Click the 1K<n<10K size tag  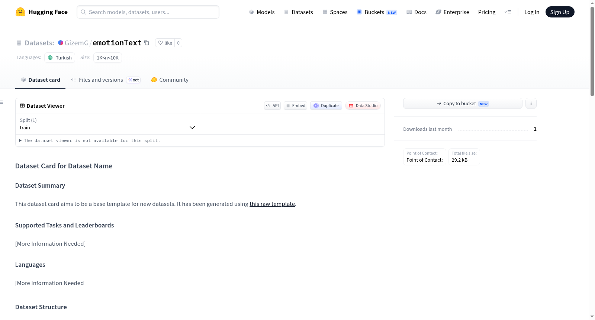pyautogui.click(x=107, y=58)
